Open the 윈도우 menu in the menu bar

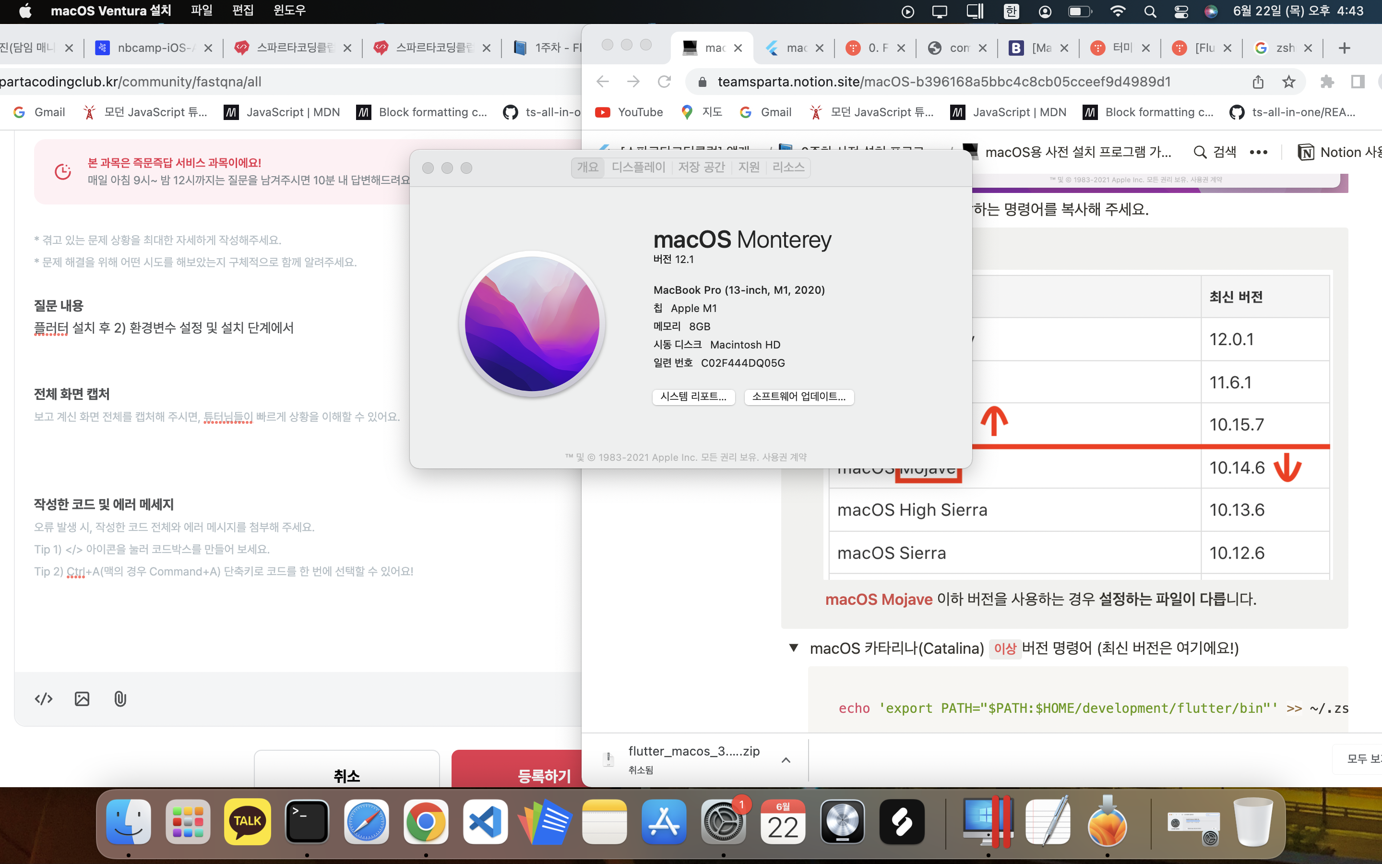pos(289,11)
